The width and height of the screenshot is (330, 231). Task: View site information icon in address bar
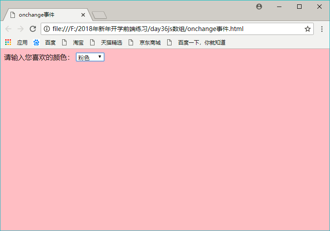tap(47, 29)
